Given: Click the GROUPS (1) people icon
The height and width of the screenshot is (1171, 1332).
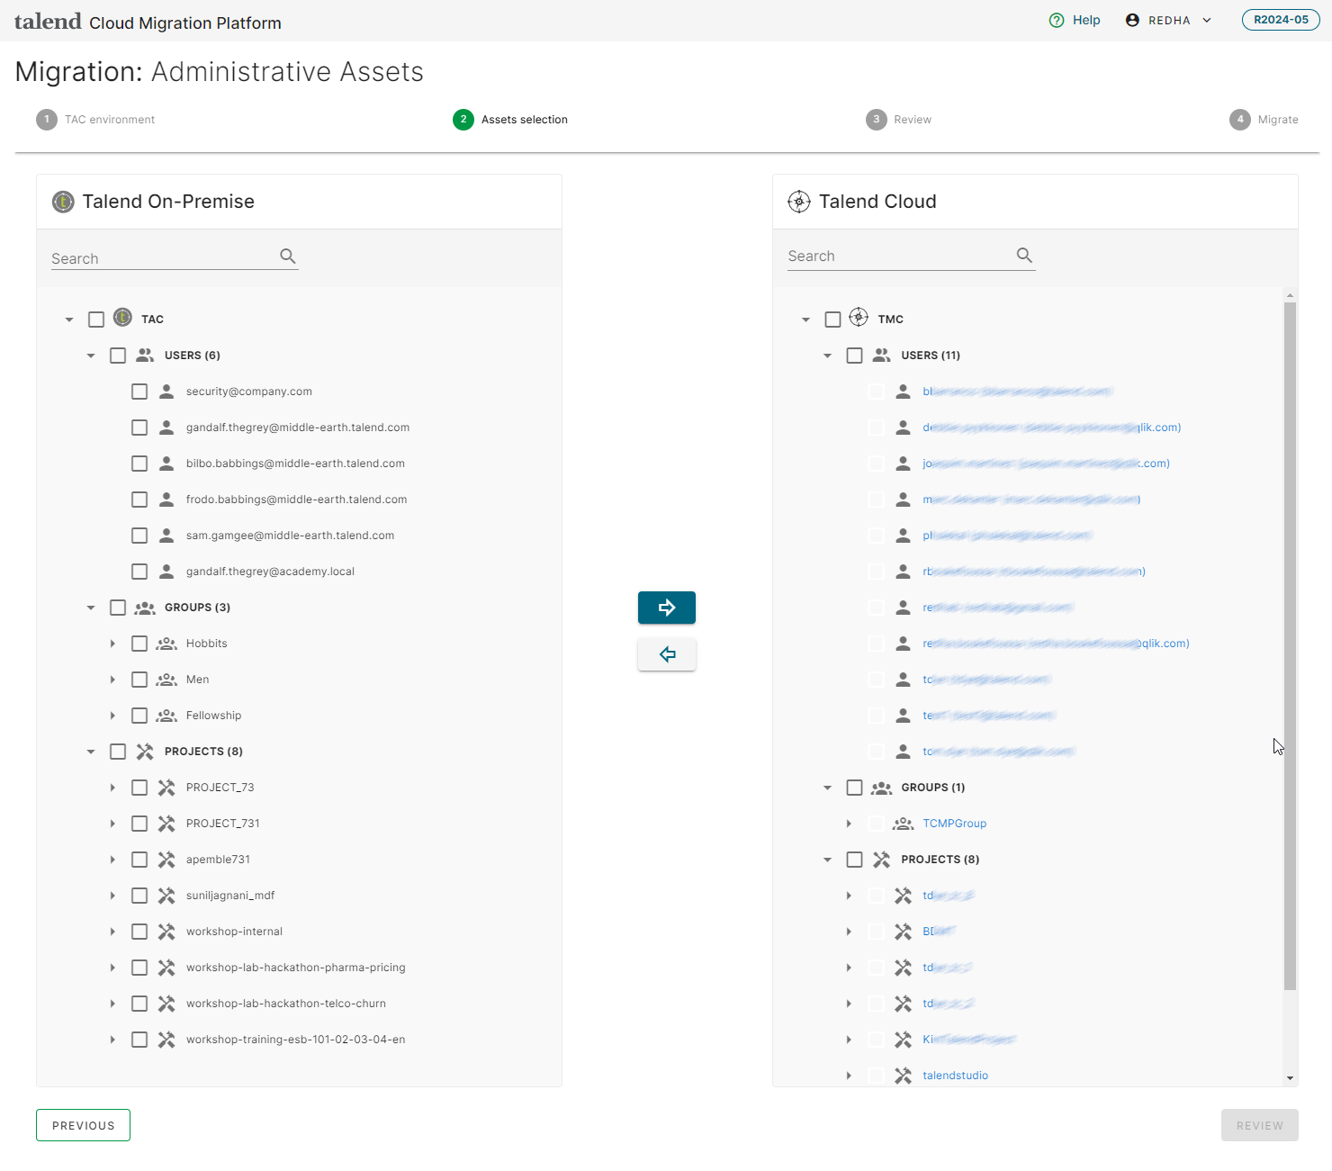Looking at the screenshot, I should pos(881,788).
